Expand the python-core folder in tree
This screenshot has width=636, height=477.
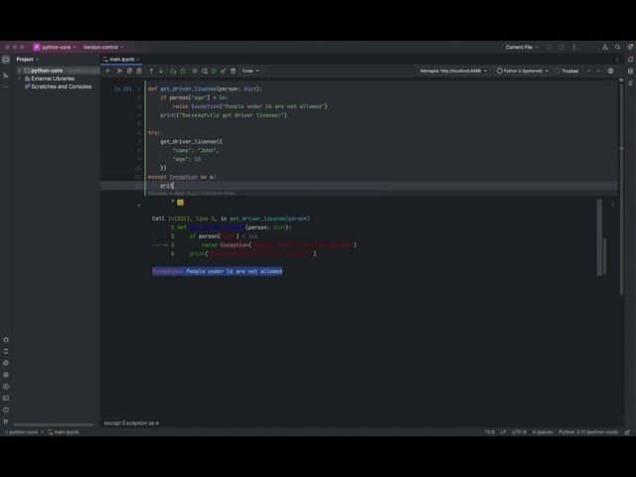[x=19, y=71]
